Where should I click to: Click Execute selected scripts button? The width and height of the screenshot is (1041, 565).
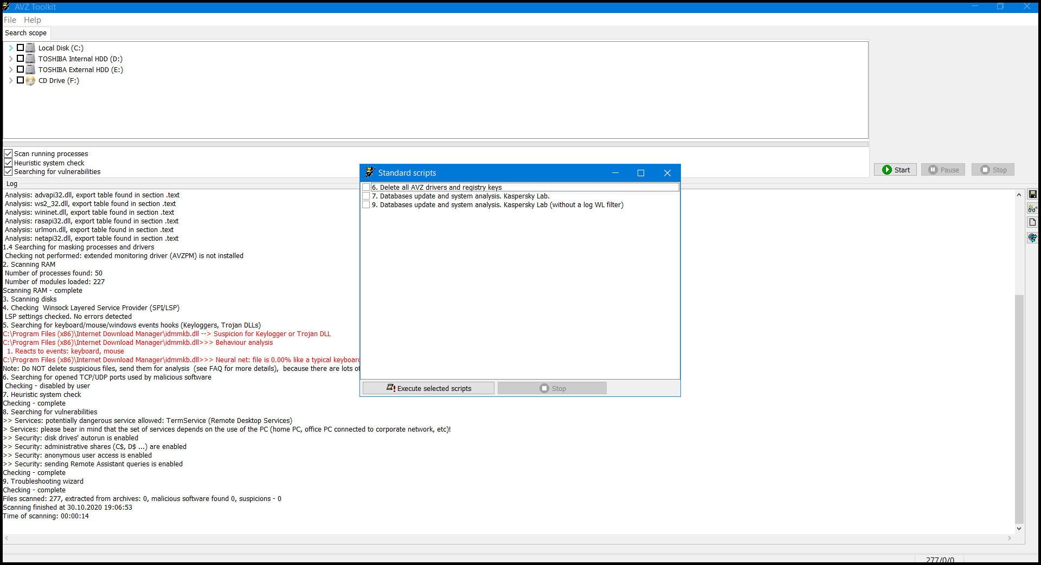[x=428, y=388]
